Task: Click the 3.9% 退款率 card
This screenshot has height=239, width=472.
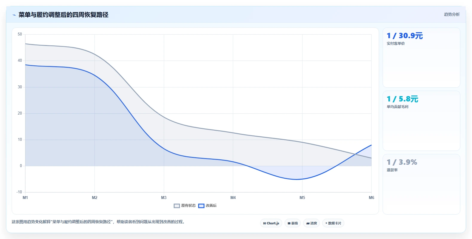Action: coord(421,184)
